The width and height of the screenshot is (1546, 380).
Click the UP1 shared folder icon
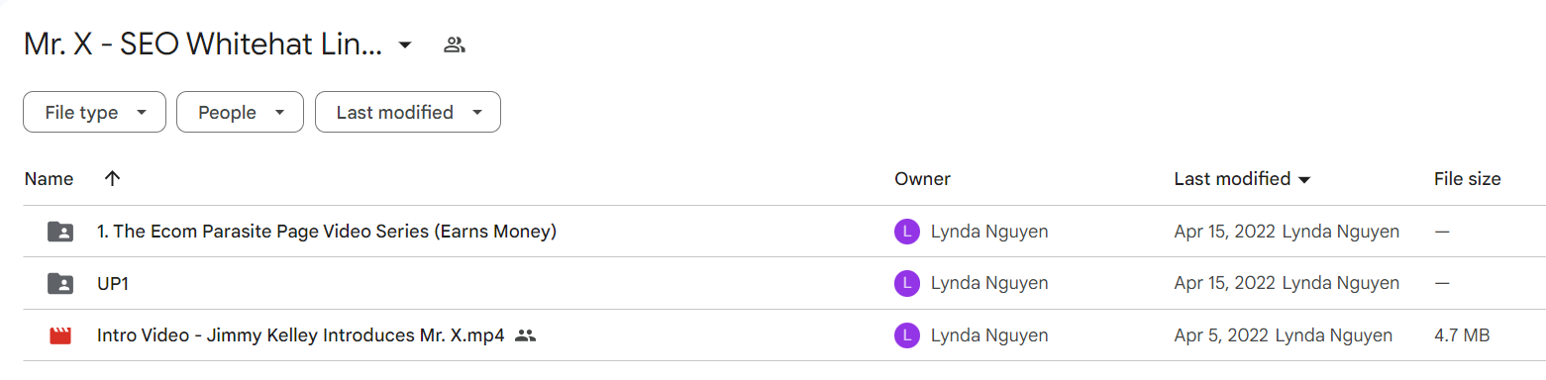point(60,284)
